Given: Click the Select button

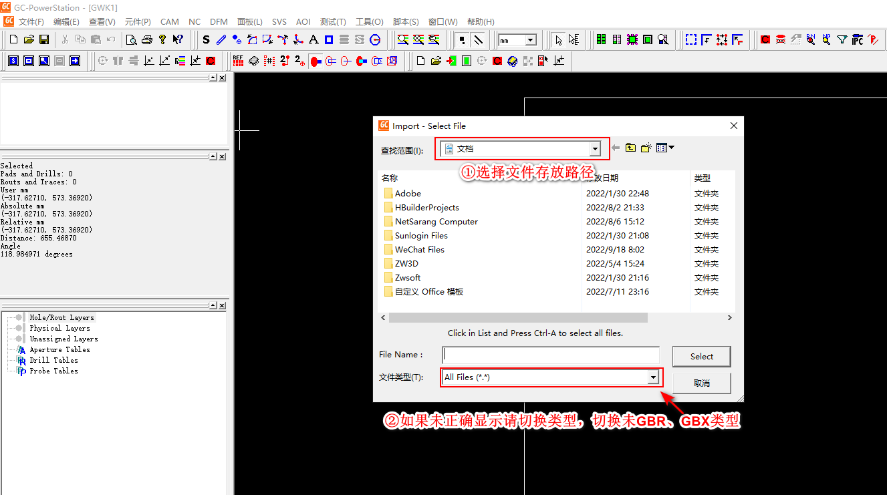Looking at the screenshot, I should 701,357.
